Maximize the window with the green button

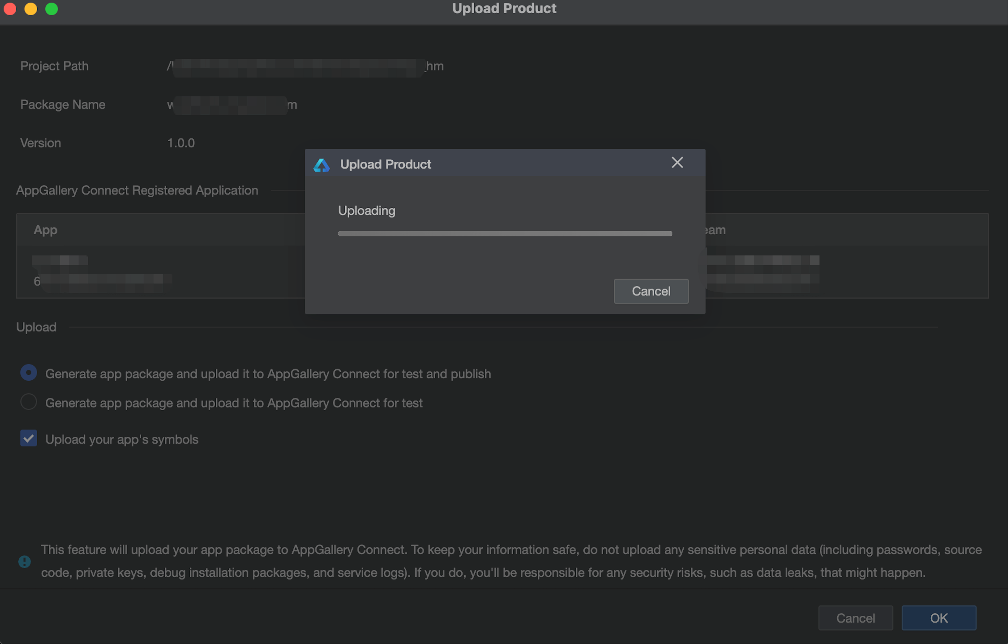pyautogui.click(x=51, y=9)
